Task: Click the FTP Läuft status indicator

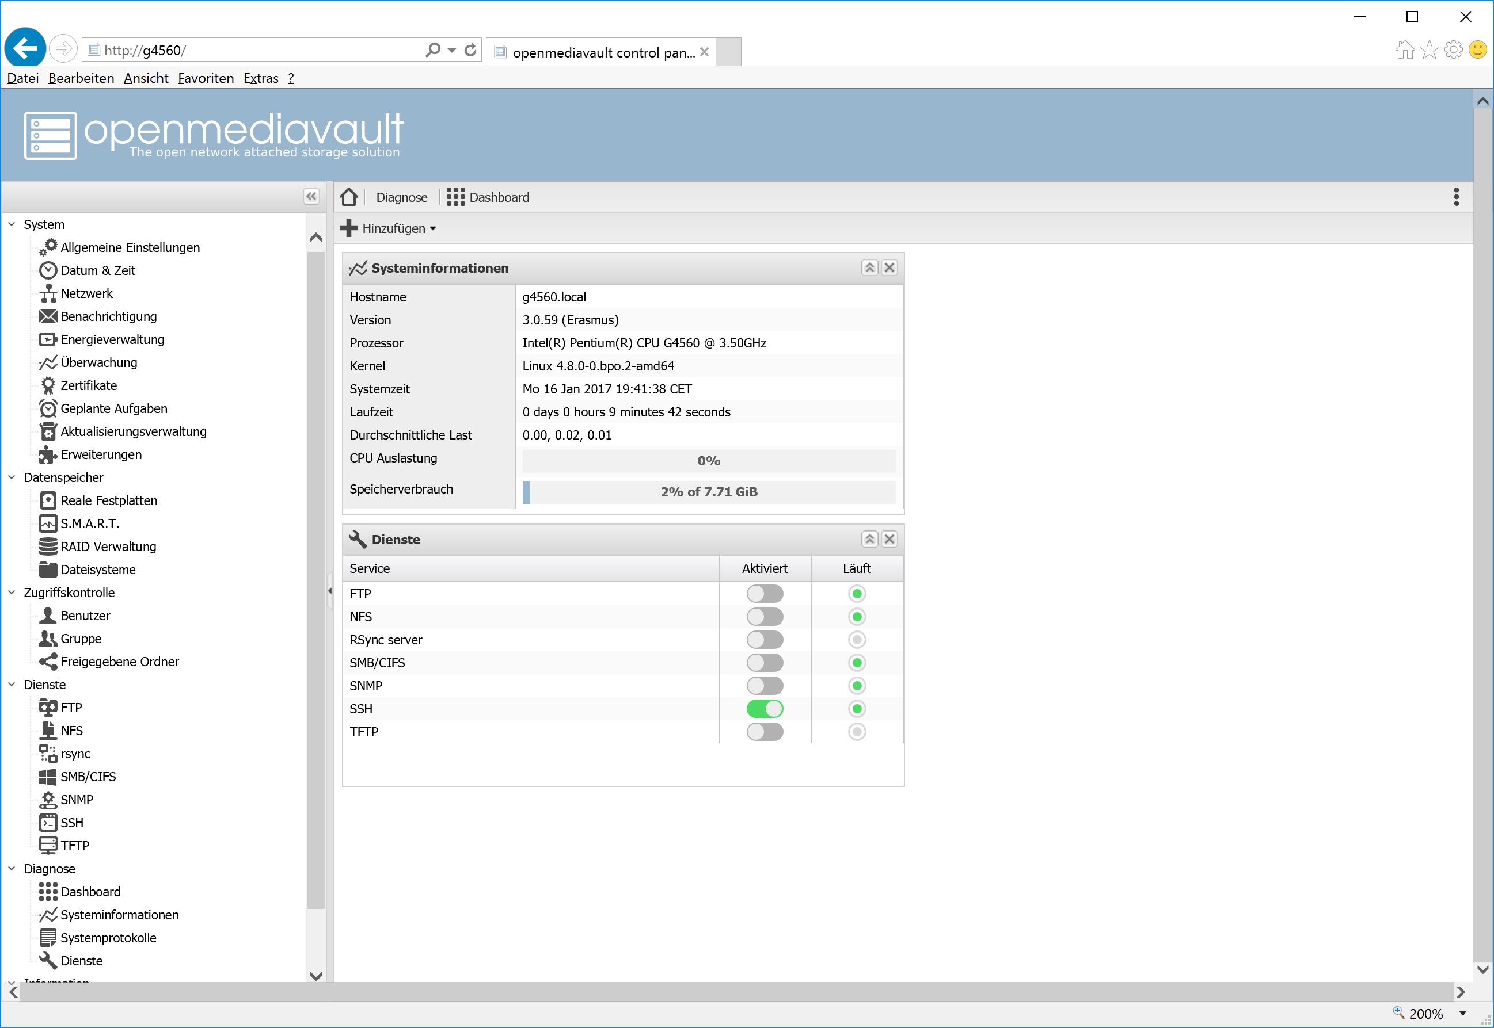Action: [857, 594]
